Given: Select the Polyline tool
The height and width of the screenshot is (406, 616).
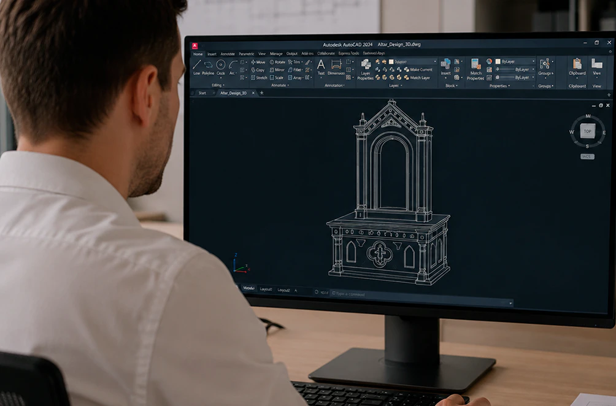Looking at the screenshot, I should coord(208,67).
